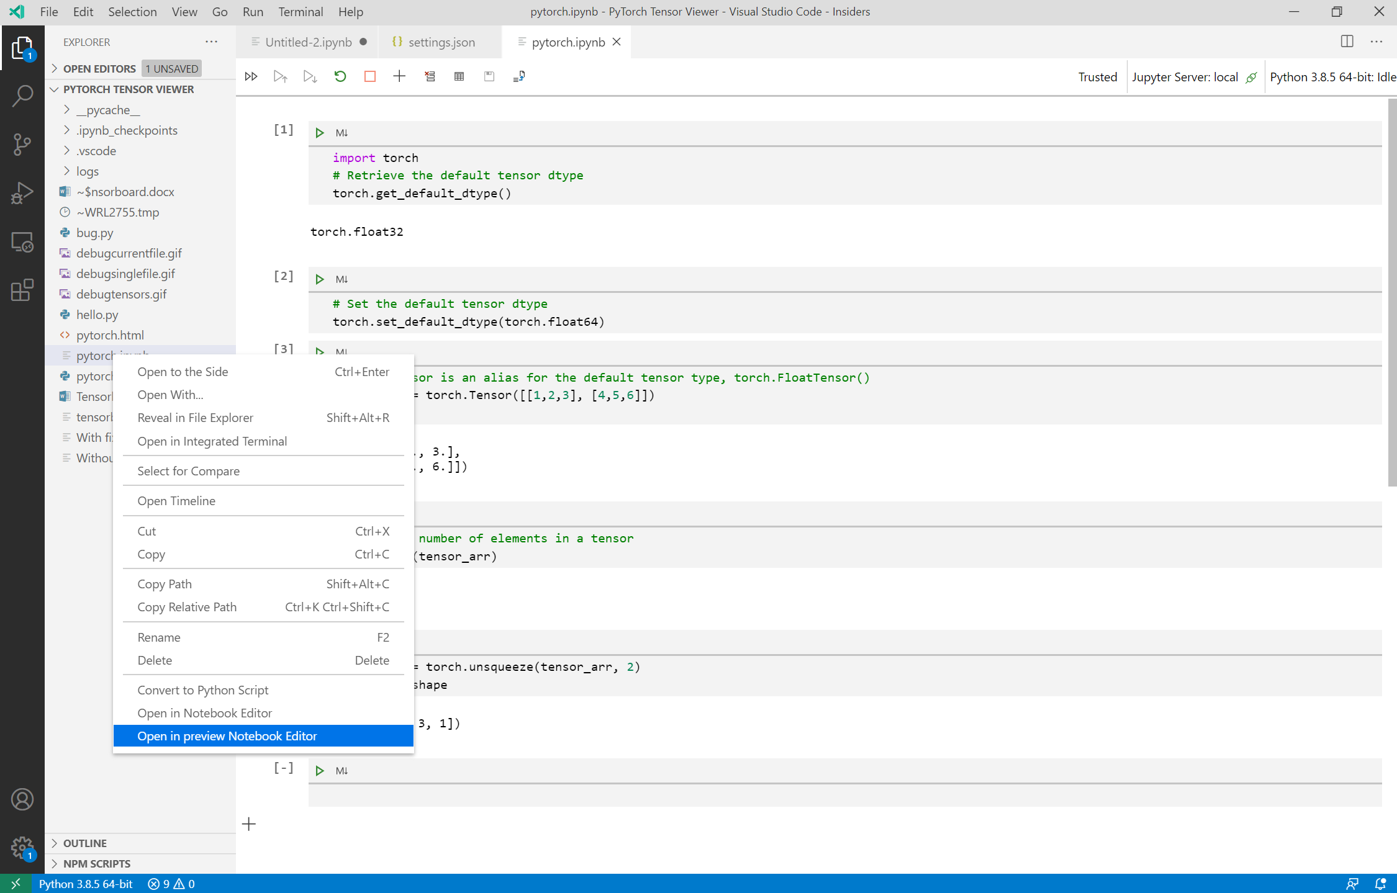1397x893 pixels.
Task: Open the remote window indicator in the status bar
Action: pyautogui.click(x=16, y=884)
